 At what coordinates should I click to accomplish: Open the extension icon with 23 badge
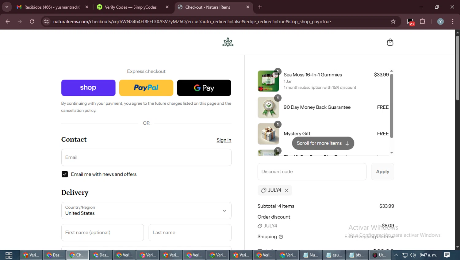(x=410, y=22)
